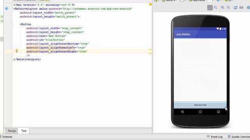Click the yellow warning marker in the editor stripe
This screenshot has width=250, height=140.
[x=150, y=4]
